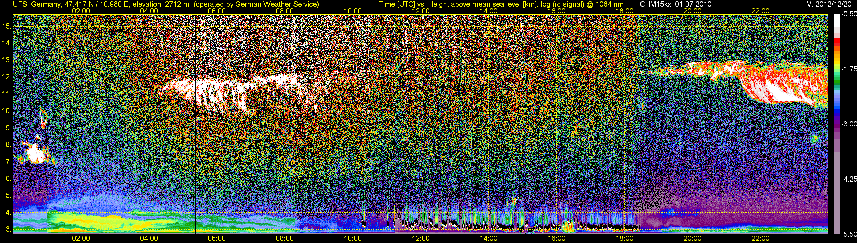
Task: Click the height axis label 4 km
Action: tap(8, 212)
